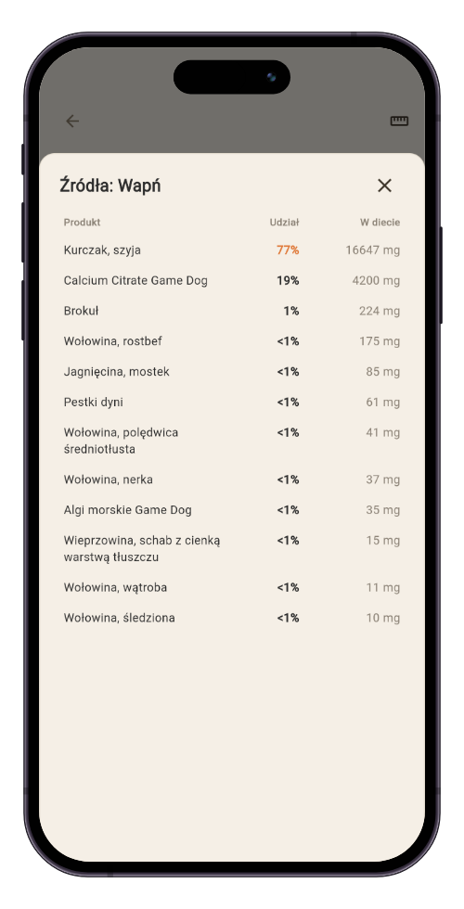Select Pestki dyni entry
This screenshot has width=464, height=909.
(x=231, y=403)
